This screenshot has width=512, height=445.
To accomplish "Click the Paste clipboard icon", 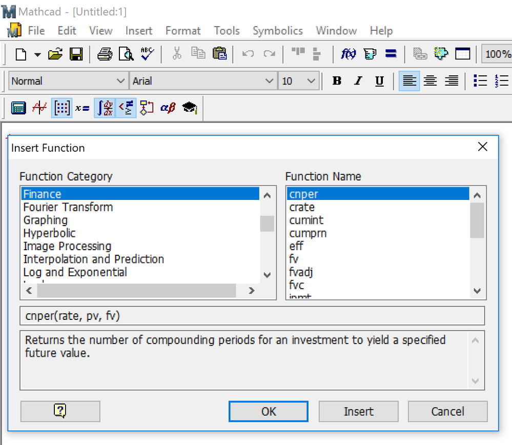I will 219,54.
